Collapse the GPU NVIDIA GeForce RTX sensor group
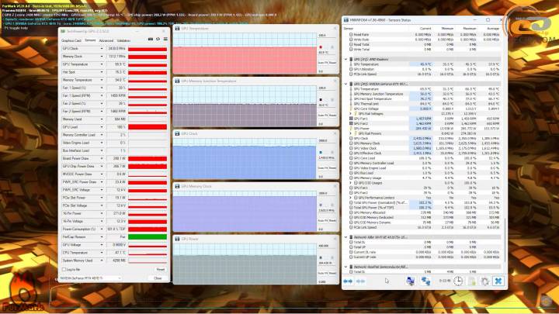 pos(345,84)
